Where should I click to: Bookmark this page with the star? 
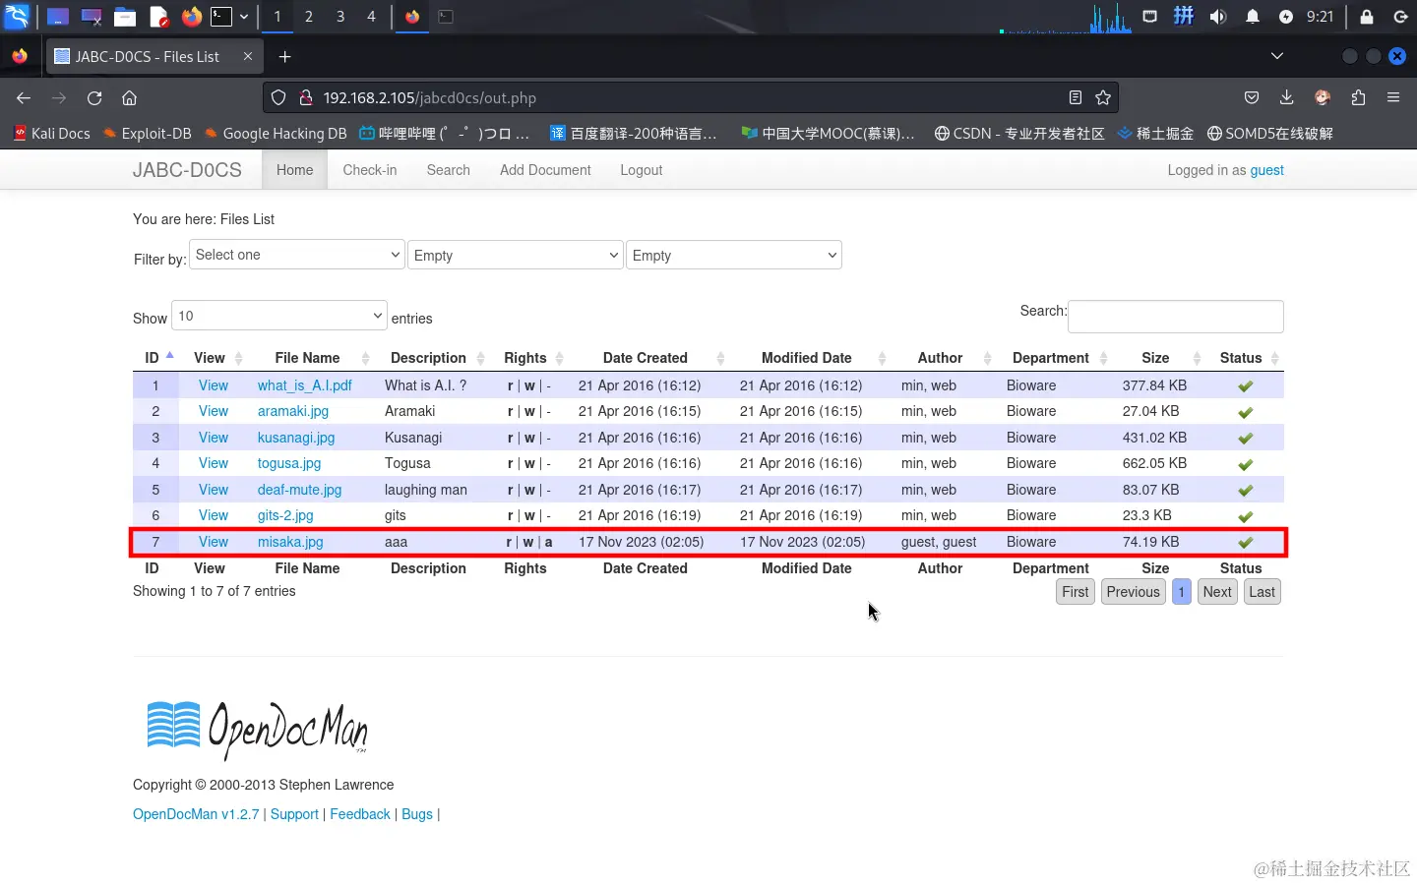click(1103, 97)
